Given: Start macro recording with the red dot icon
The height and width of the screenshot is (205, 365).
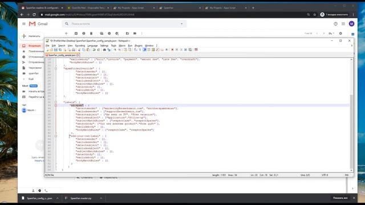Looking at the screenshot, I should [x=172, y=50].
